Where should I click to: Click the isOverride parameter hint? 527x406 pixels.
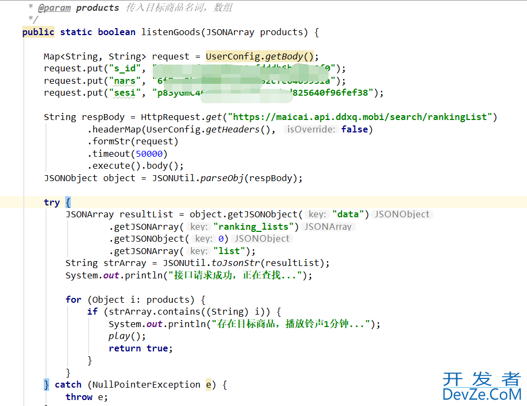pos(311,129)
